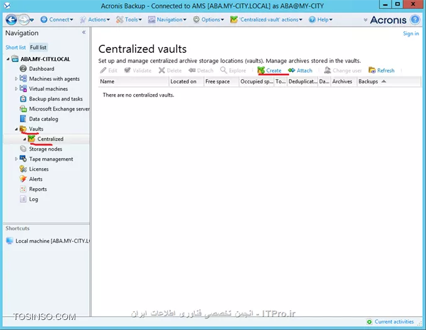Image resolution: width=426 pixels, height=330 pixels.
Task: Expand Tape management node
Action: [16, 159]
